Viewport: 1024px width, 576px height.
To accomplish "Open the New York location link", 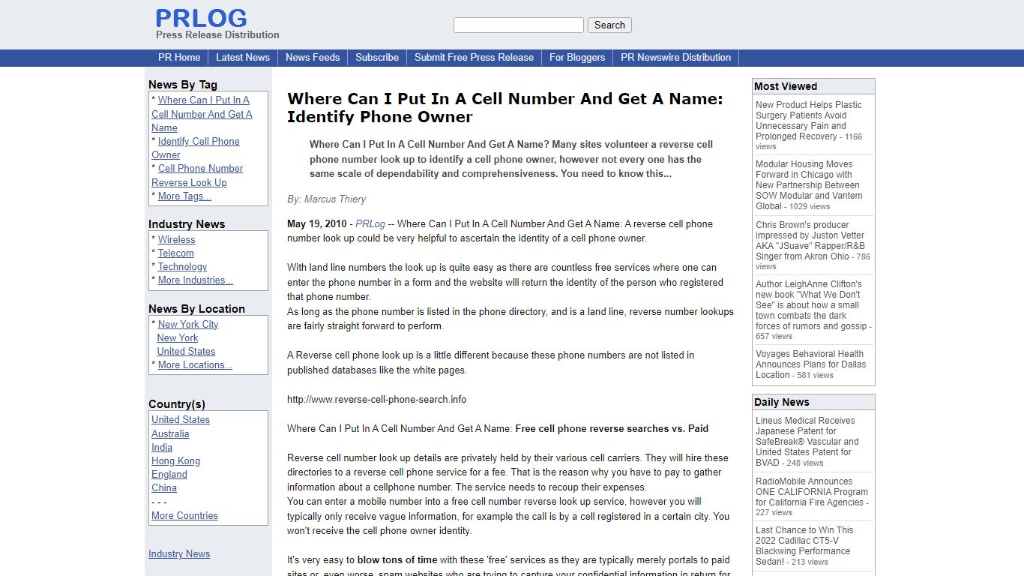I will click(178, 337).
